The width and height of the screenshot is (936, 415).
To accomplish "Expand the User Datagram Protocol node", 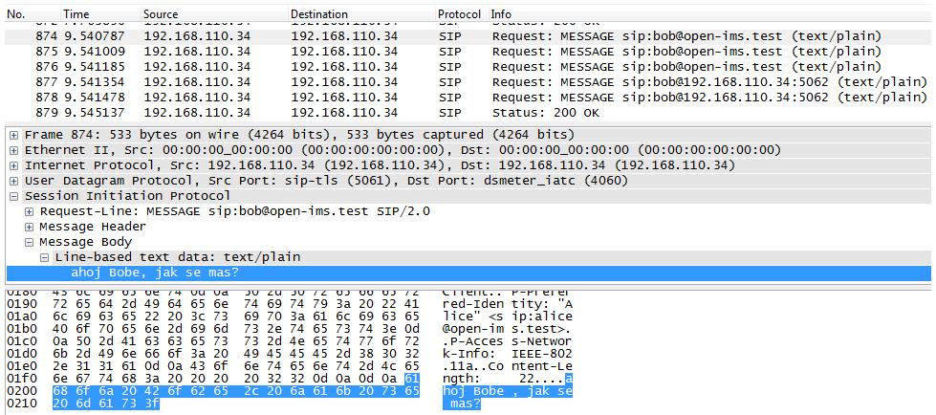I will [13, 181].
